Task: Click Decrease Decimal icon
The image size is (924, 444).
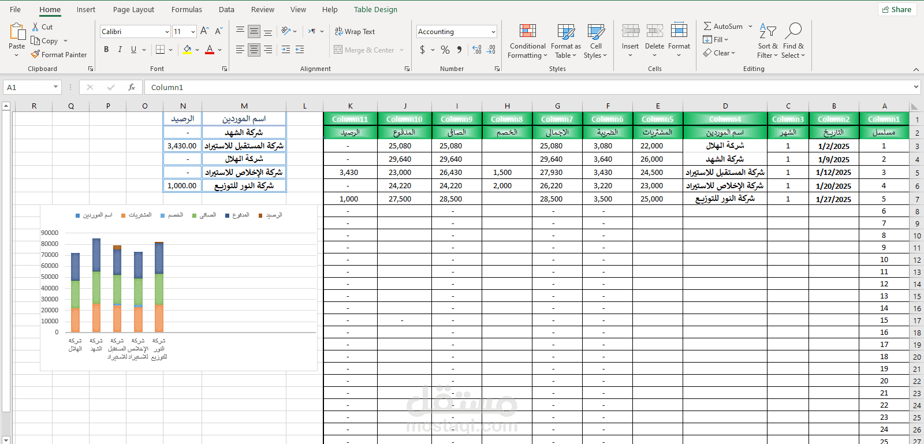Action: 491,50
